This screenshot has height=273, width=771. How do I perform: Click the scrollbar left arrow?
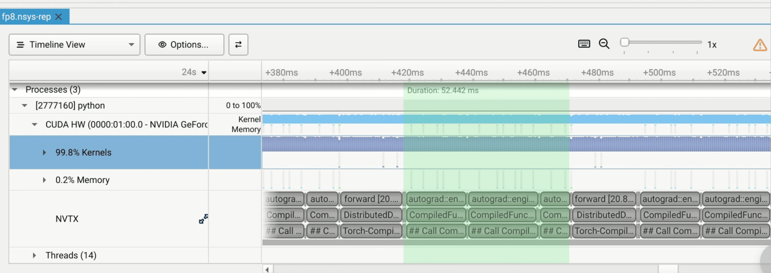point(267,269)
